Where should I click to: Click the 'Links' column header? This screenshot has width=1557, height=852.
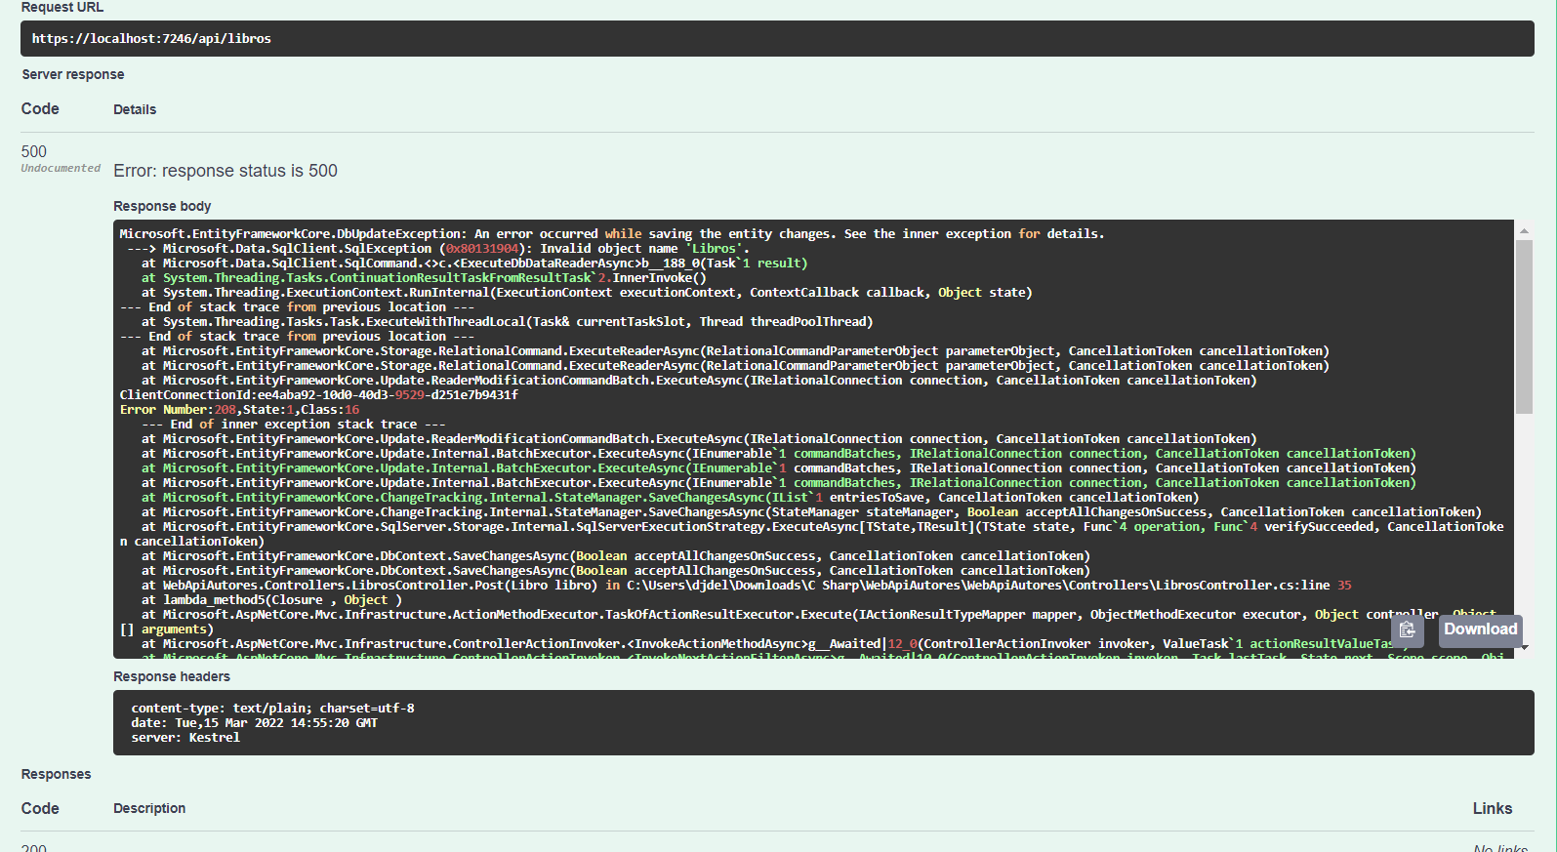tap(1493, 808)
